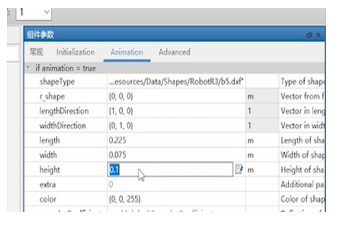Switch to the 常规 tab

(x=37, y=52)
